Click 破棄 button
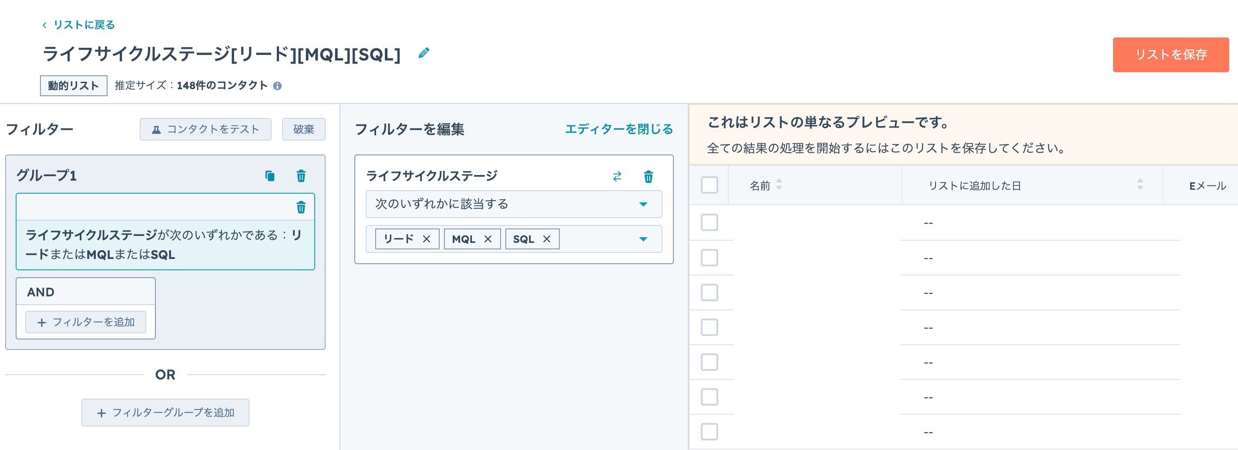Image resolution: width=1238 pixels, height=450 pixels. pyautogui.click(x=304, y=129)
